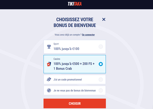Choose the no welcome bonus radio button
Image resolution: width=153 pixels, height=109 pixels.
click(x=101, y=90)
